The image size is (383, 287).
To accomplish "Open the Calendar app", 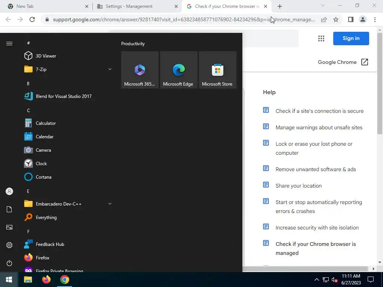I will click(39, 137).
